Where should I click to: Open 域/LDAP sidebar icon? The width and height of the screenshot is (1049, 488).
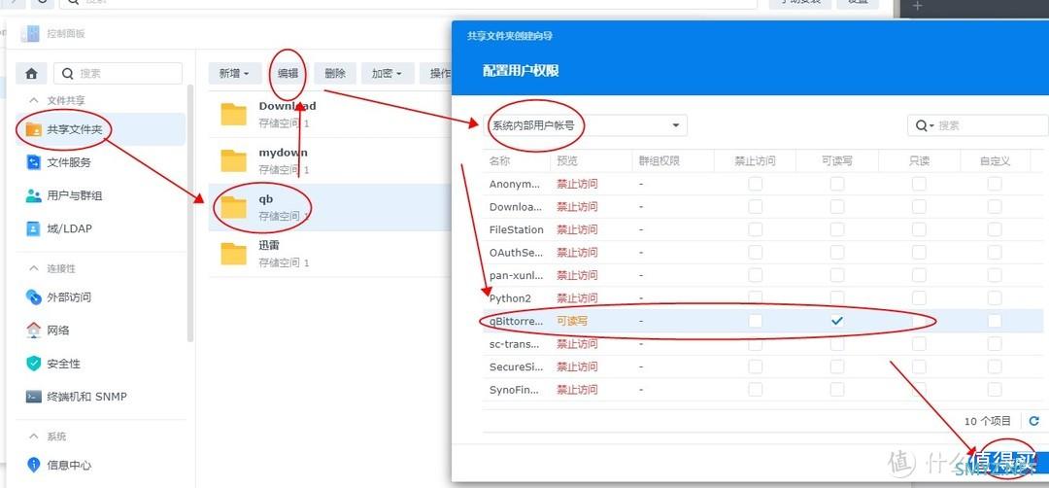33,228
